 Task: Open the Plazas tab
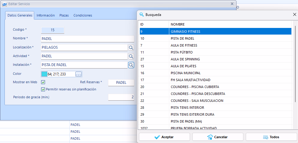coord(64,15)
